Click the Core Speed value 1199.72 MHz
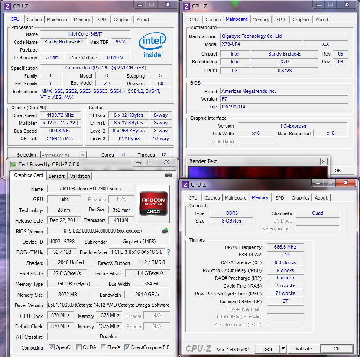The width and height of the screenshot is (360, 357). pos(60,115)
